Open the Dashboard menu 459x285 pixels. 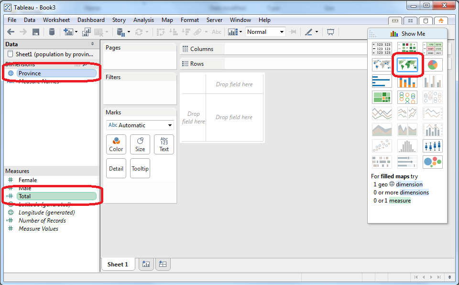(91, 20)
